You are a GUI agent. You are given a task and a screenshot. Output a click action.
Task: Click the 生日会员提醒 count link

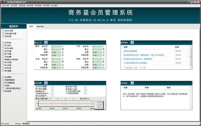coord(52,87)
